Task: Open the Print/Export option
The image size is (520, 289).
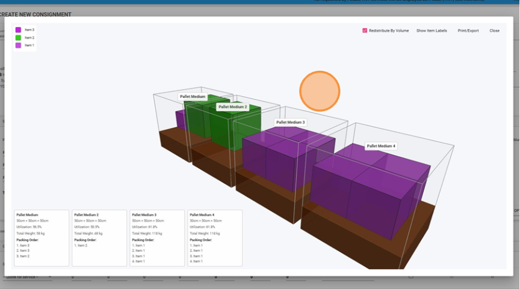Action: pos(468,31)
